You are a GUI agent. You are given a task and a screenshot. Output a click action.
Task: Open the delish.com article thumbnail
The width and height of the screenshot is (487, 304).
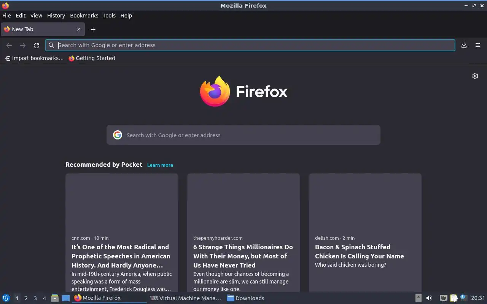[x=365, y=202]
